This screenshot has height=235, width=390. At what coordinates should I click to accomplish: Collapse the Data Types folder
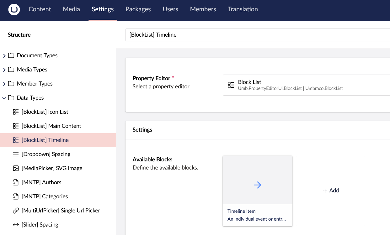coord(4,98)
